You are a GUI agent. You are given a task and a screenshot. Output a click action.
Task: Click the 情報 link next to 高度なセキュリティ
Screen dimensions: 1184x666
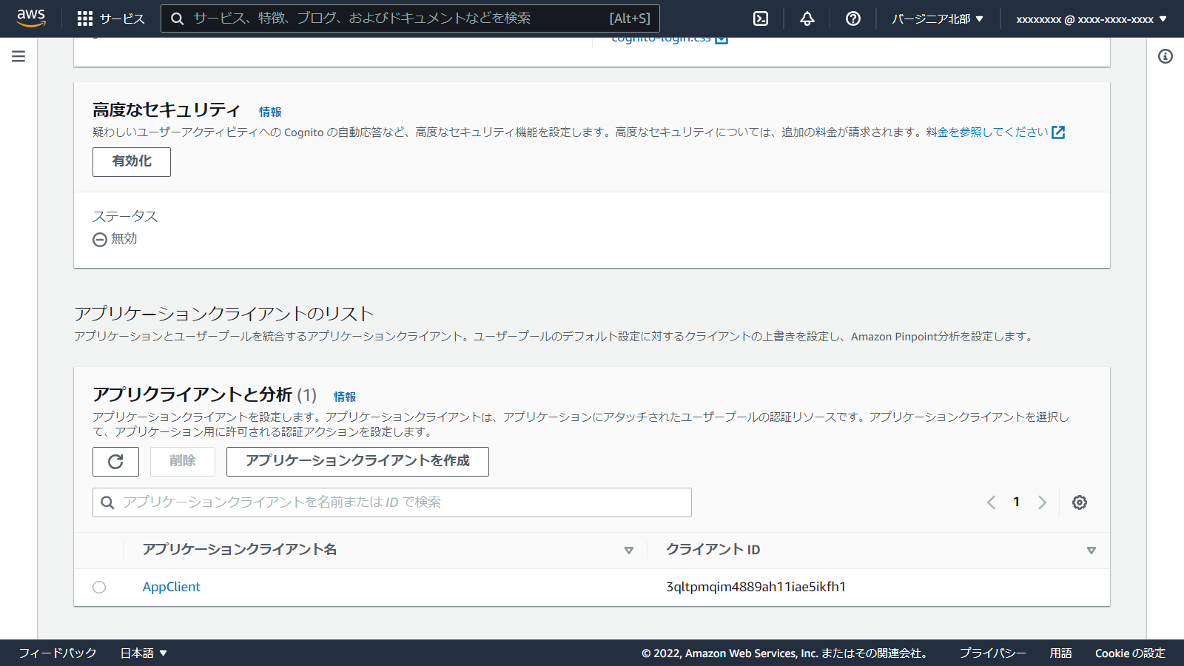[x=270, y=111]
